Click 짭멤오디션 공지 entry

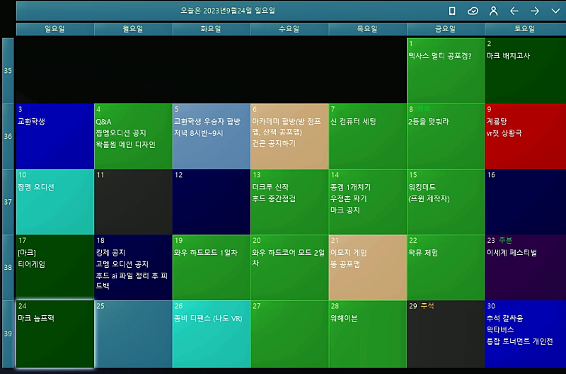121,133
